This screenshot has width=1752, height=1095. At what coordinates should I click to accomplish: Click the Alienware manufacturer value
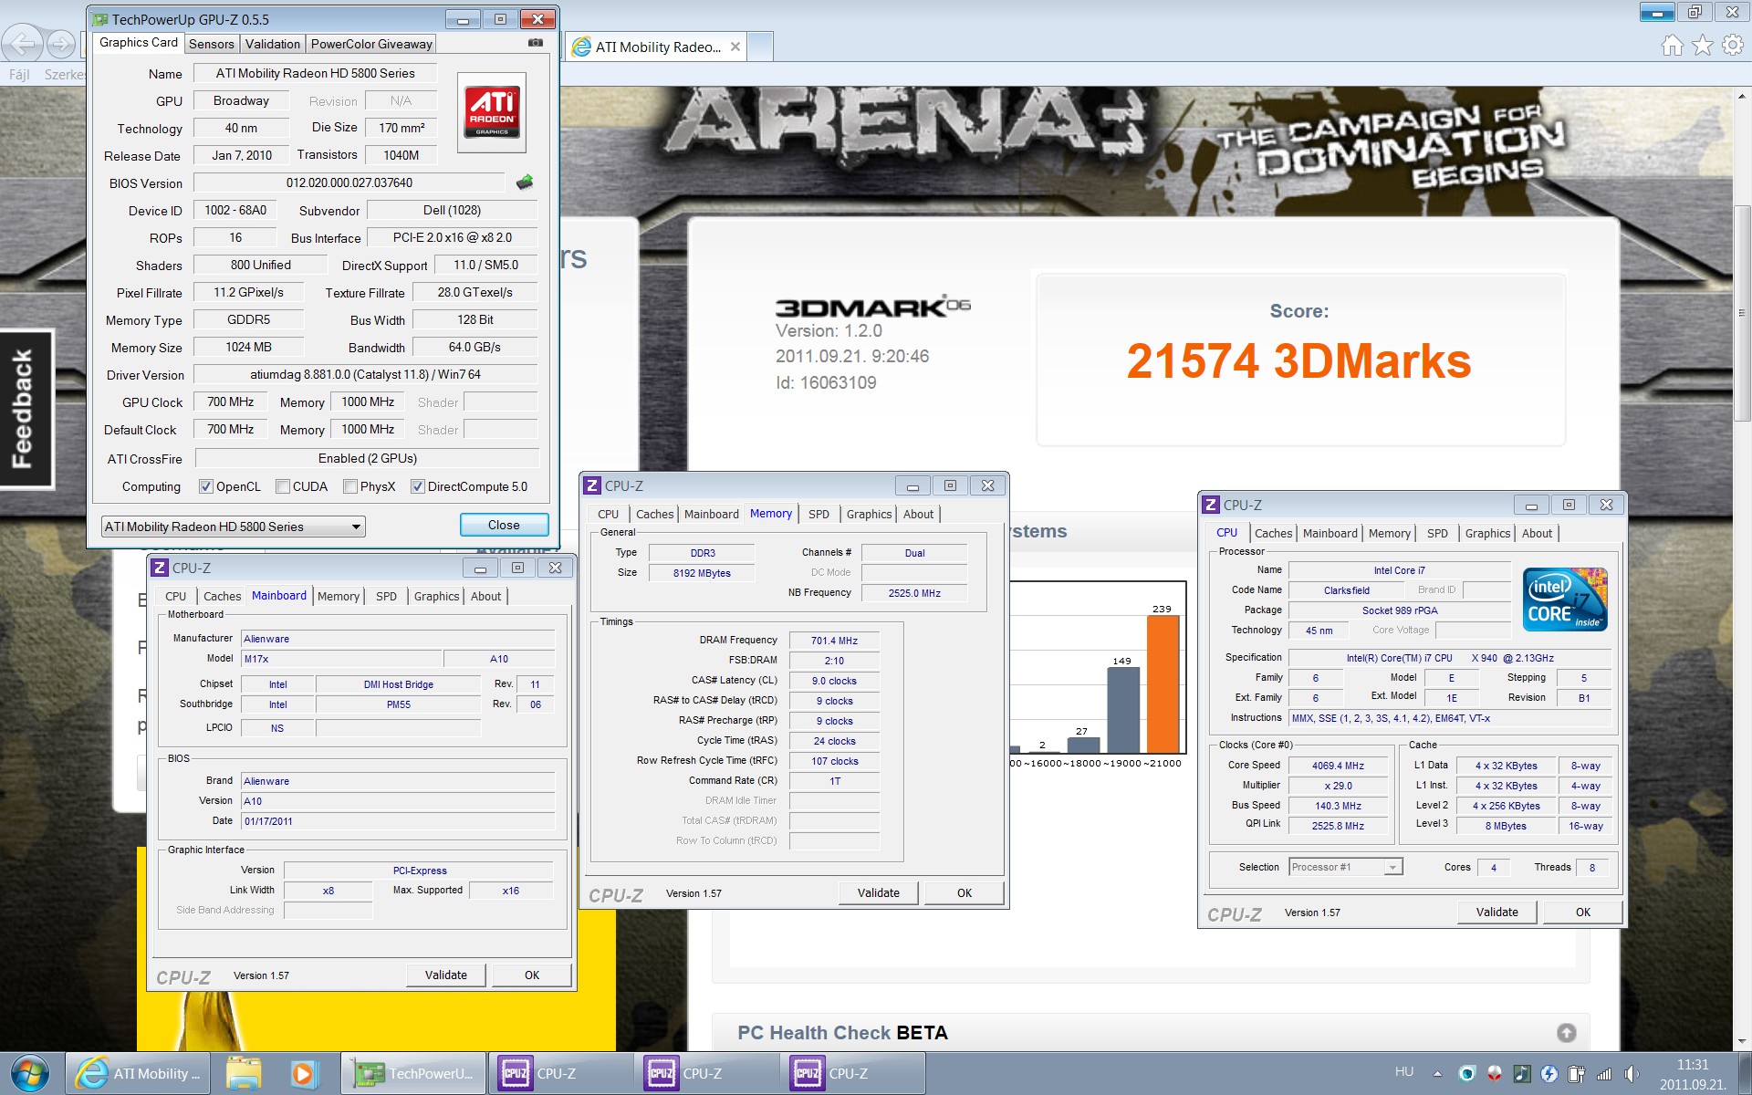click(398, 639)
